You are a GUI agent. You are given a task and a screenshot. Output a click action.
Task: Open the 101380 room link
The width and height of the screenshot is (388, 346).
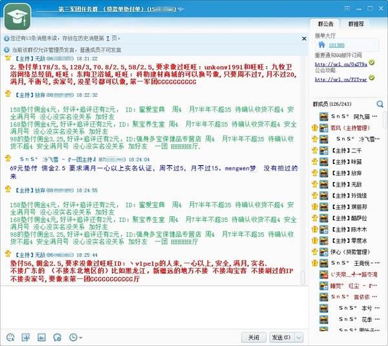336,45
